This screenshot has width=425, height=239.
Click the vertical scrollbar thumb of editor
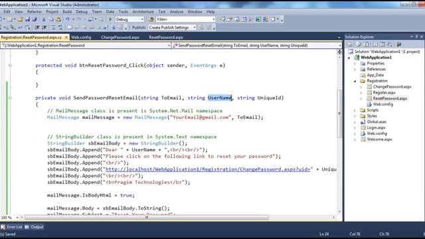tap(339, 114)
